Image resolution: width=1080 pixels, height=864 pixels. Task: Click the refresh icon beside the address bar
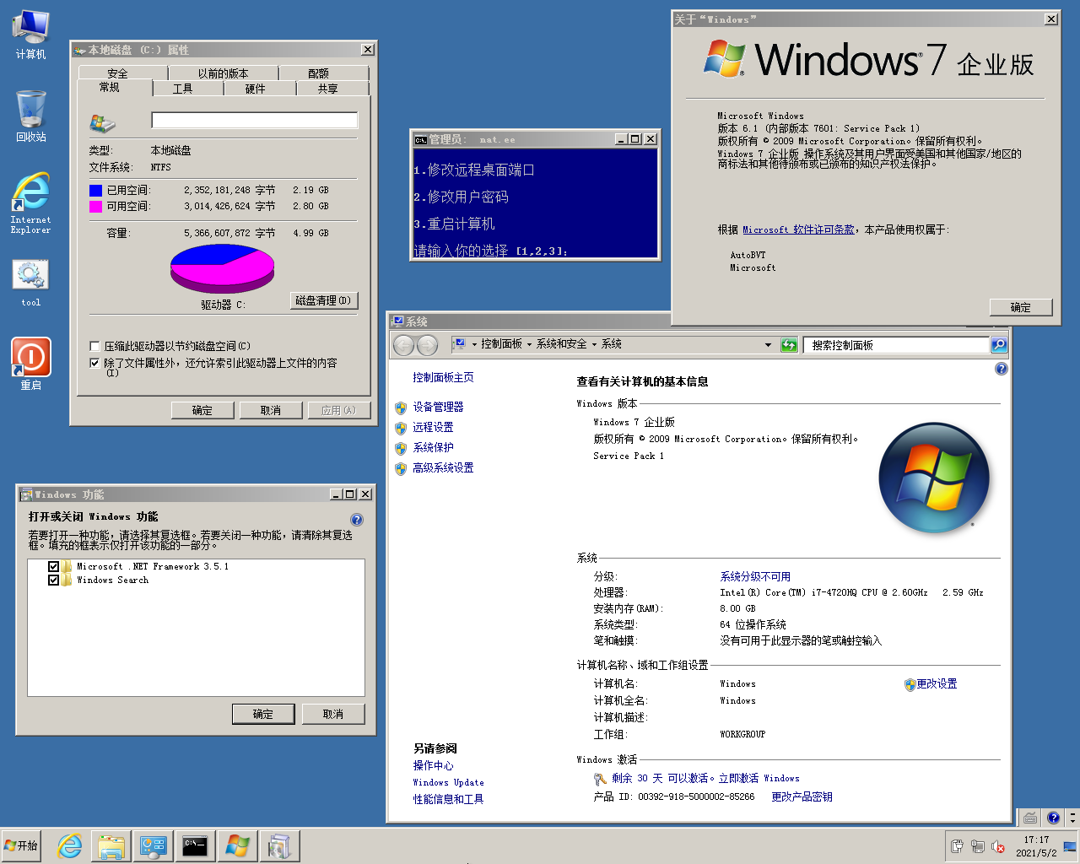(789, 344)
